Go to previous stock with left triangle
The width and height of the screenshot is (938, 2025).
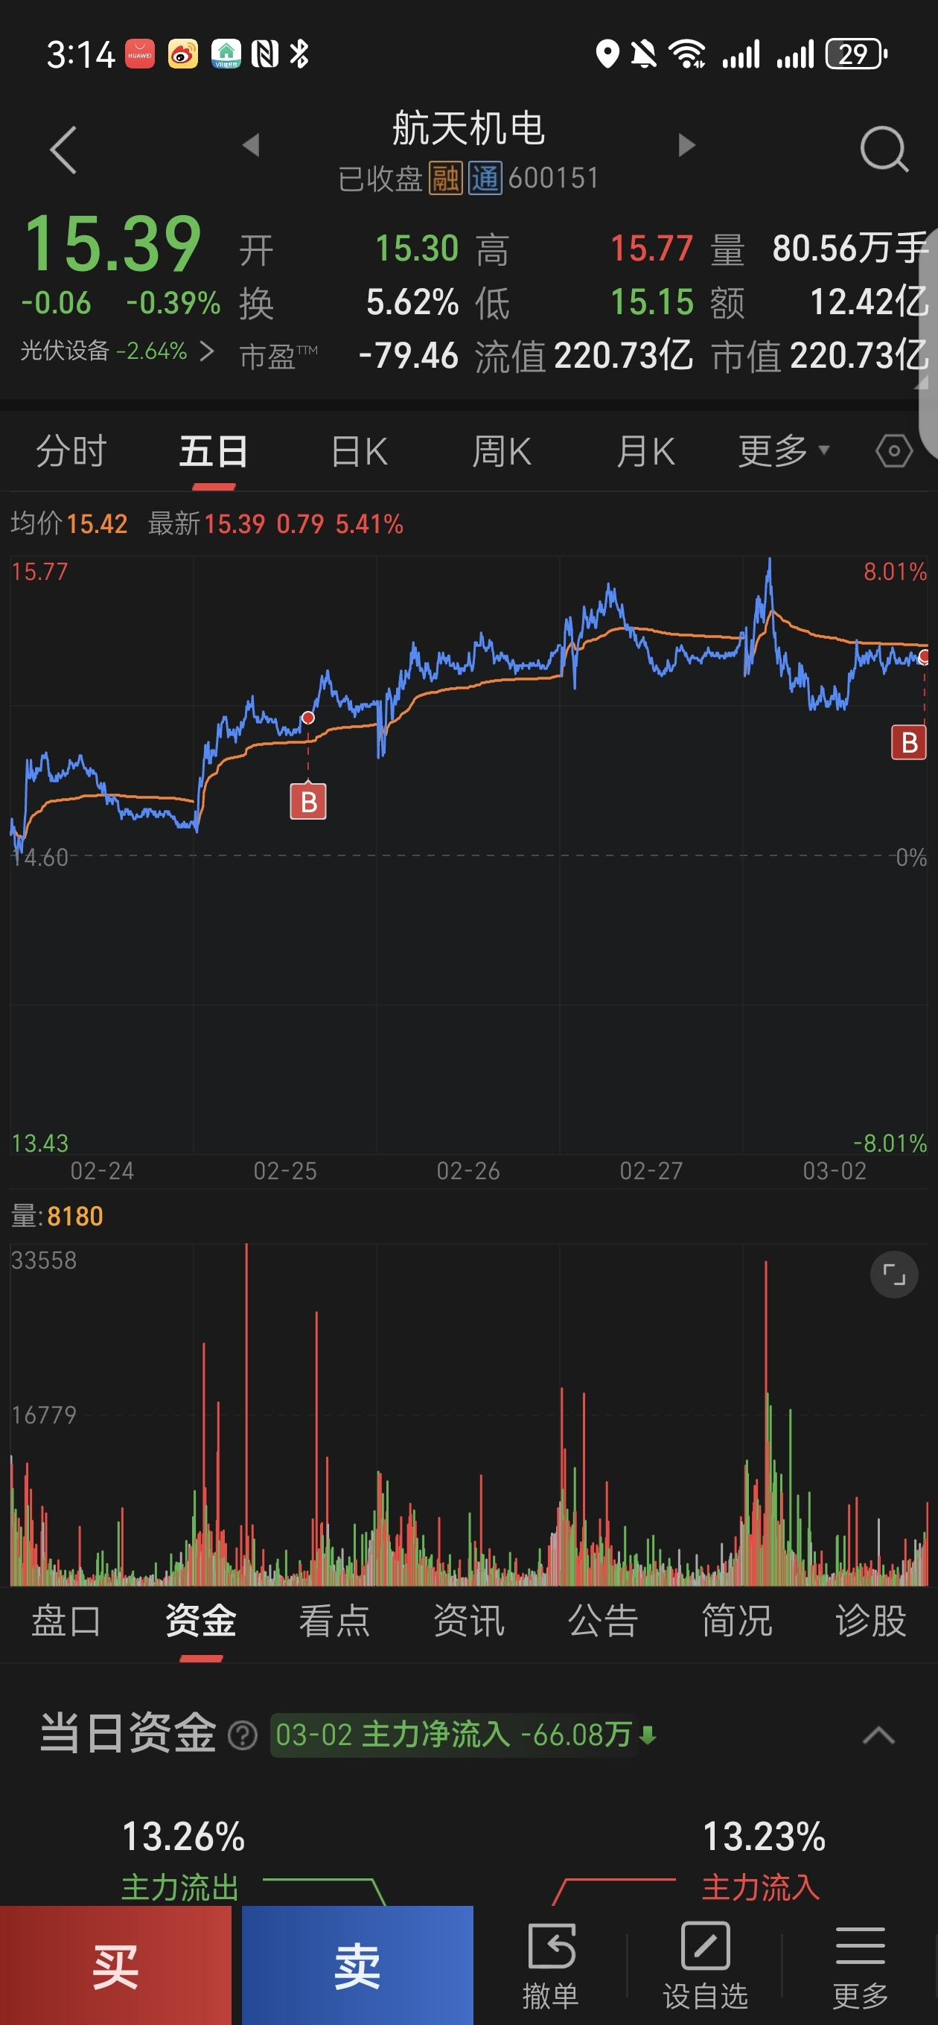251,144
